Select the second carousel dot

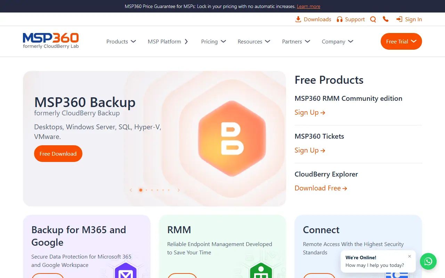click(146, 190)
